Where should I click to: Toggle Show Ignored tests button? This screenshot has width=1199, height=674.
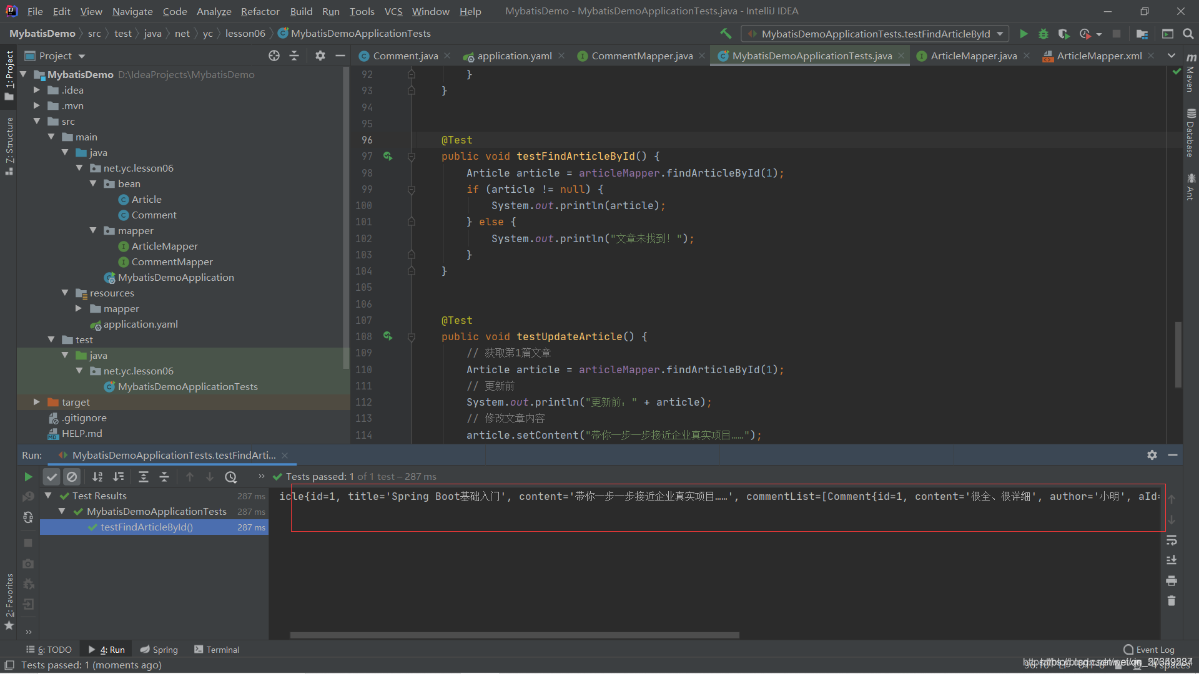[72, 477]
